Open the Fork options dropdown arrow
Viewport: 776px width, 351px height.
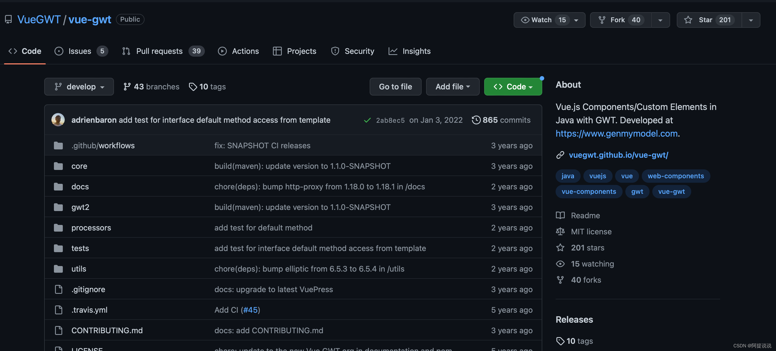coord(660,20)
